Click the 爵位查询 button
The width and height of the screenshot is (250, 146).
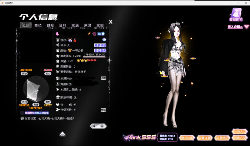pyautogui.click(x=100, y=50)
